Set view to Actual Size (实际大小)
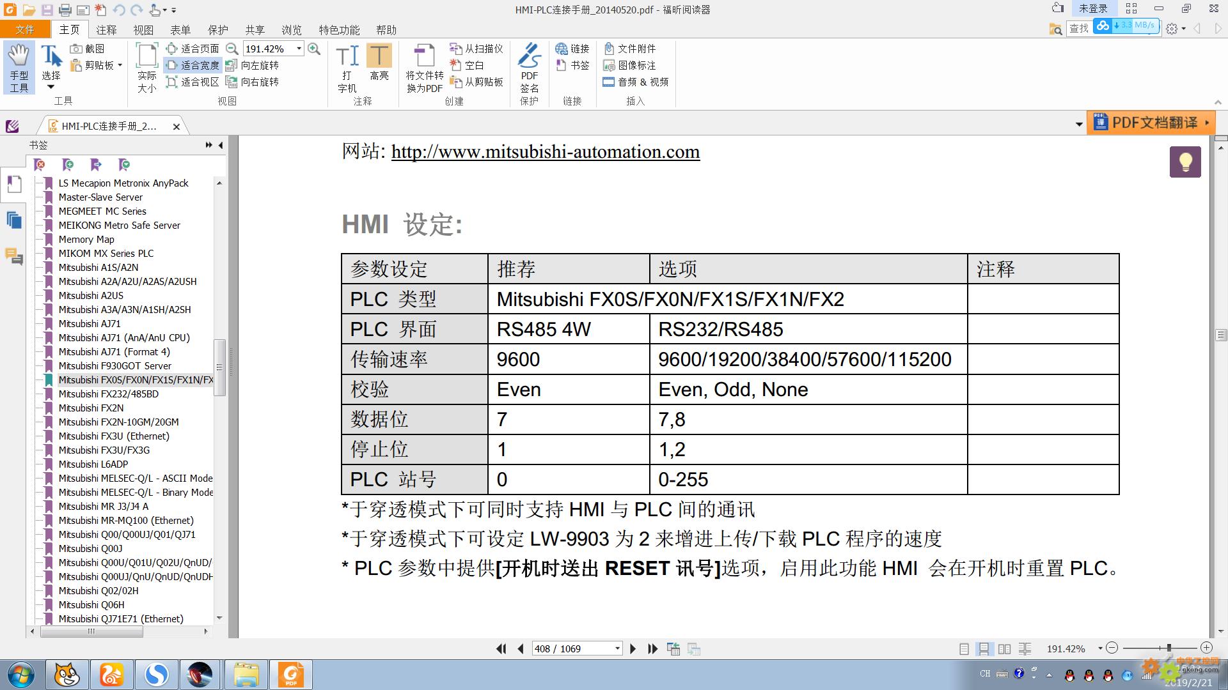This screenshot has width=1228, height=690. tap(147, 68)
